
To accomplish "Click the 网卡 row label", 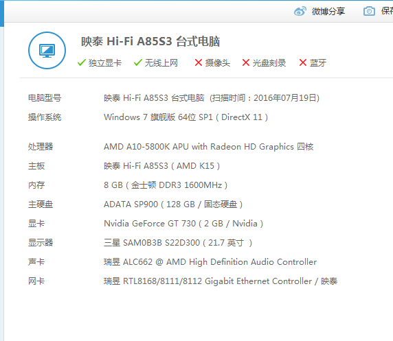I will click(36, 281).
